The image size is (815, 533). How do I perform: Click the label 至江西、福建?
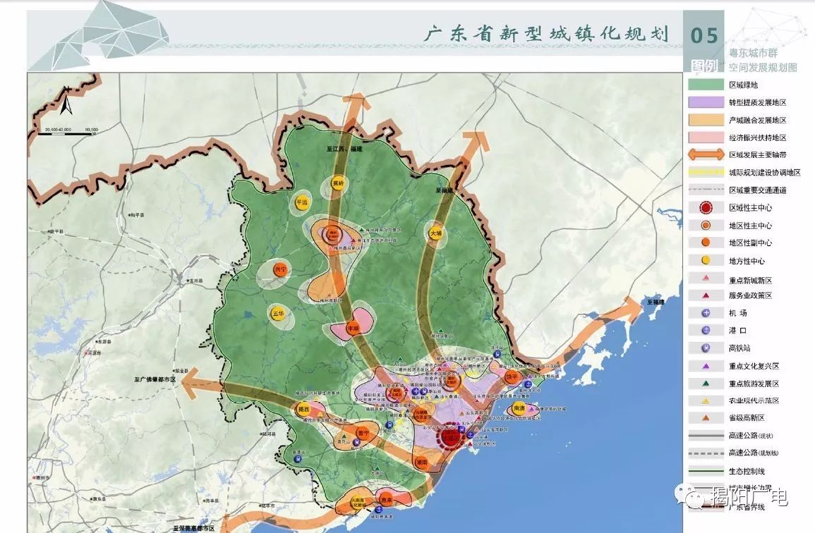(344, 149)
